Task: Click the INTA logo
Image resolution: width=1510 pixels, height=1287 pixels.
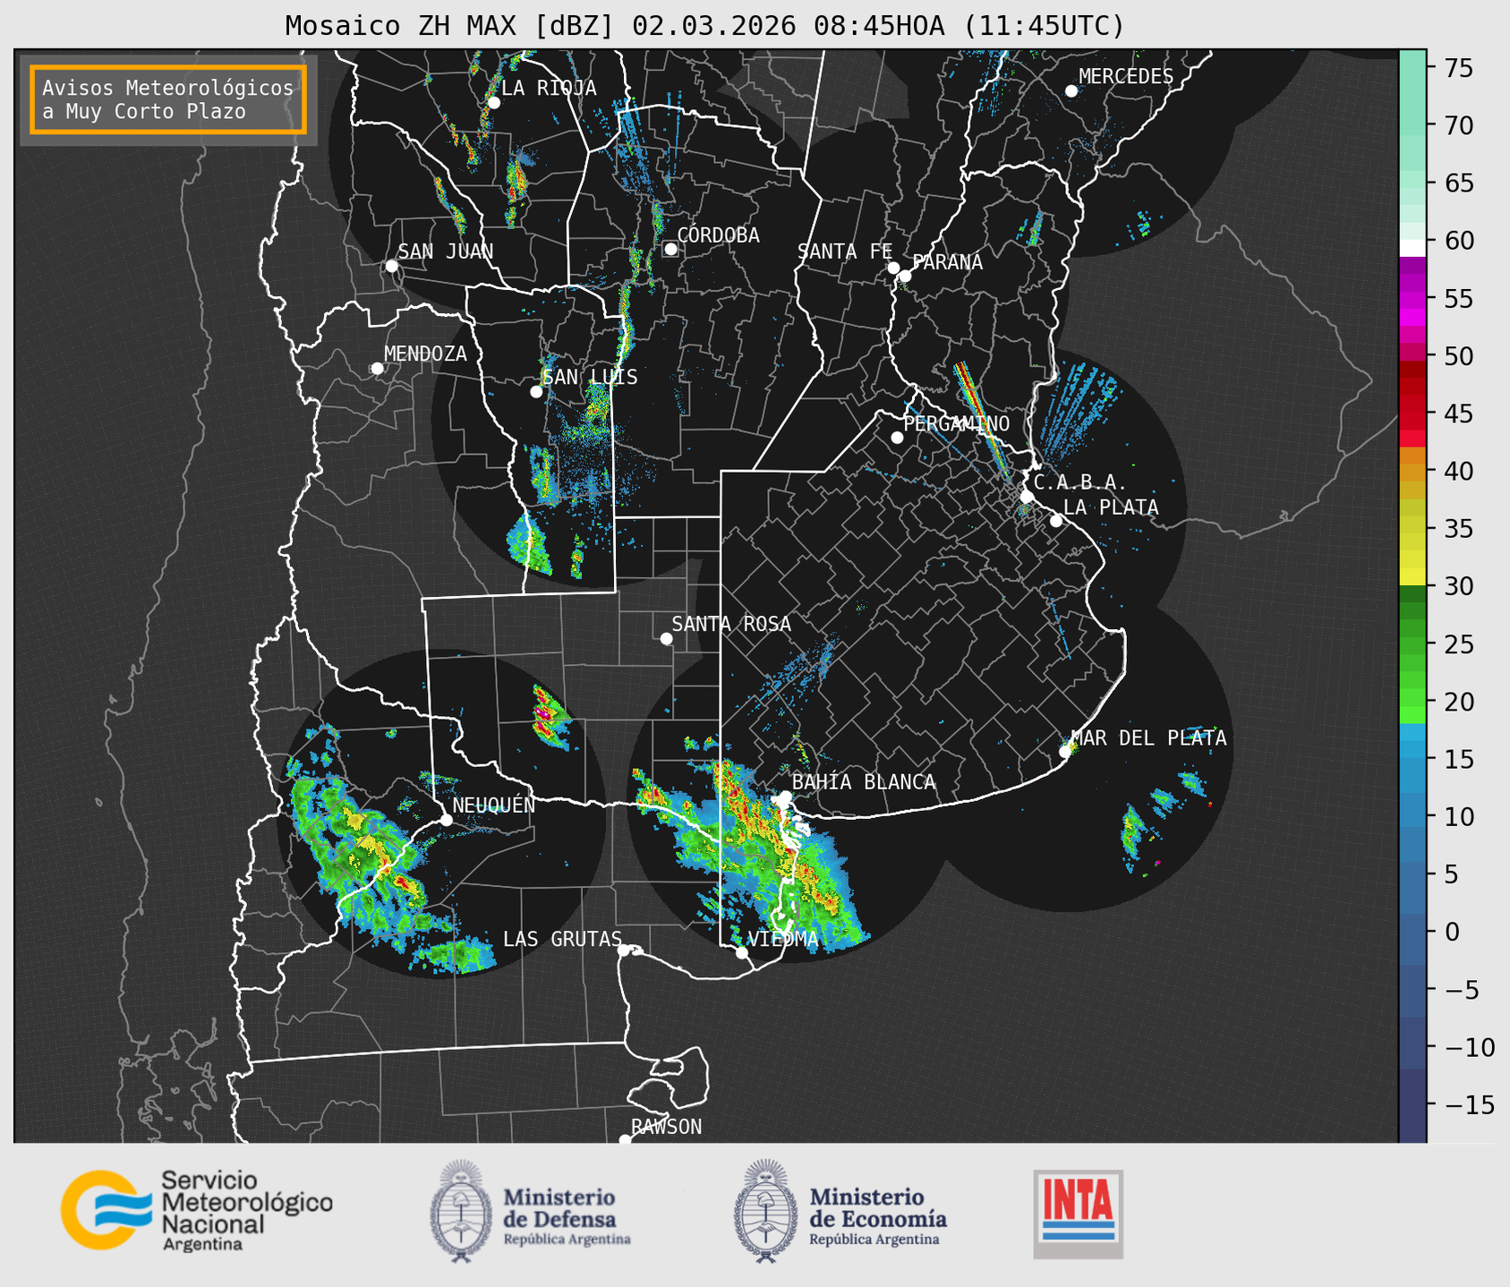Action: point(1078,1213)
